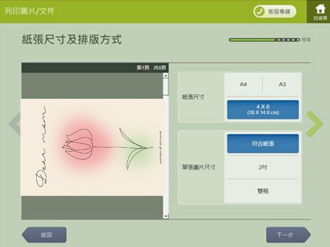Click the preview scrollbar up arrow
Screen dimensions: 330x247
click(x=166, y=76)
